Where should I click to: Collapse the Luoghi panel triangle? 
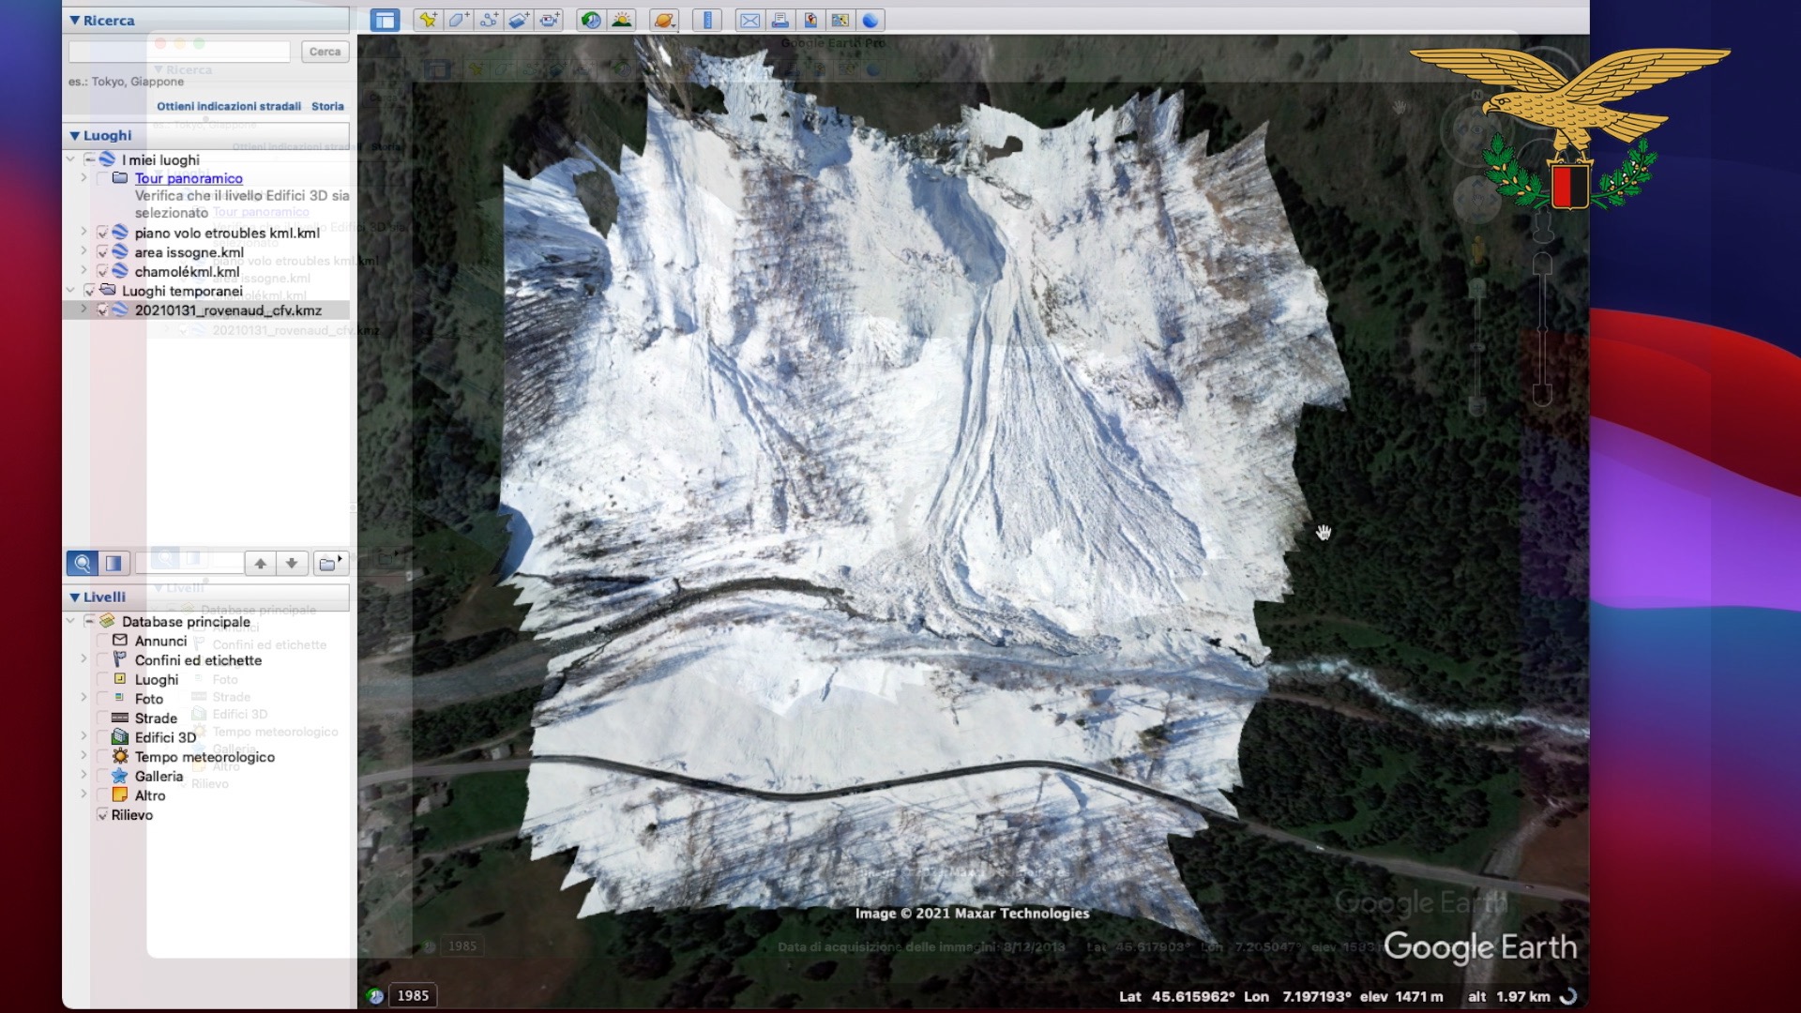(x=74, y=135)
